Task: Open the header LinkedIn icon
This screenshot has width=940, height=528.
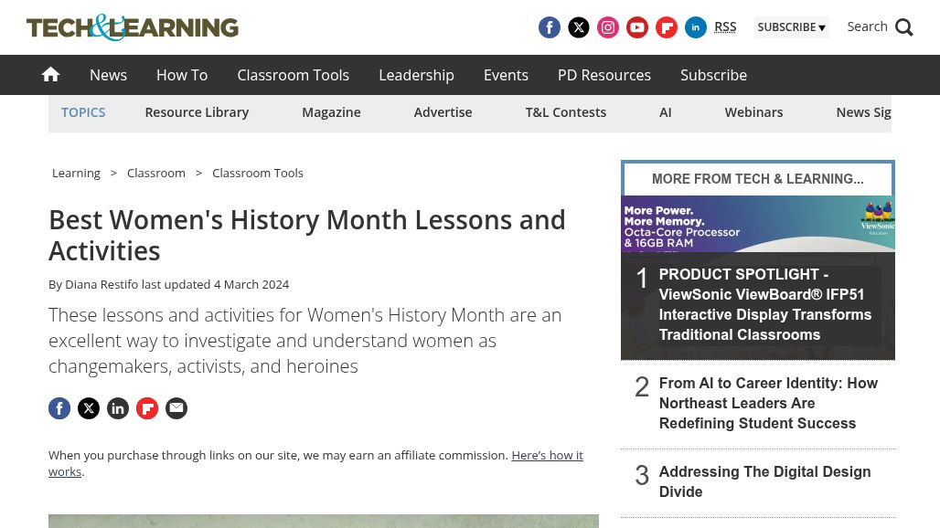Action: (696, 27)
